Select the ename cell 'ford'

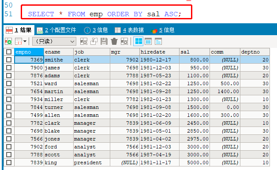(59, 147)
